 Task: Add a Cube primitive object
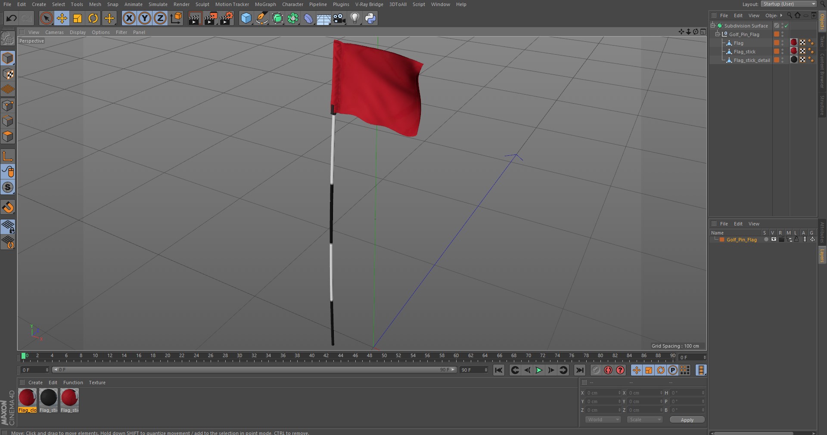point(246,18)
